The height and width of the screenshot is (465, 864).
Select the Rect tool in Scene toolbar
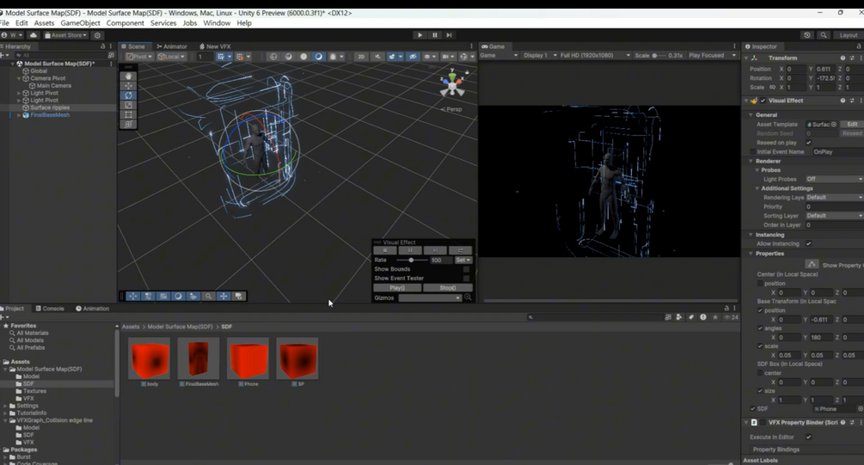128,114
